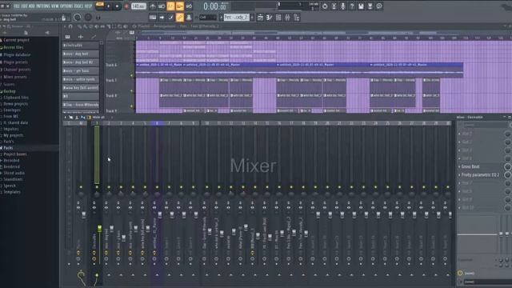Click the Play button
512x288 pixels.
pyautogui.click(x=109, y=6)
